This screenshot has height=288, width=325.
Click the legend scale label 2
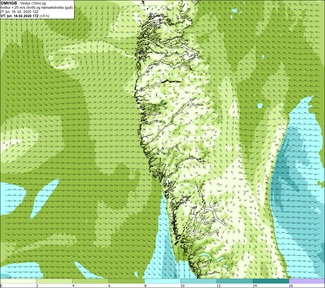point(37,286)
